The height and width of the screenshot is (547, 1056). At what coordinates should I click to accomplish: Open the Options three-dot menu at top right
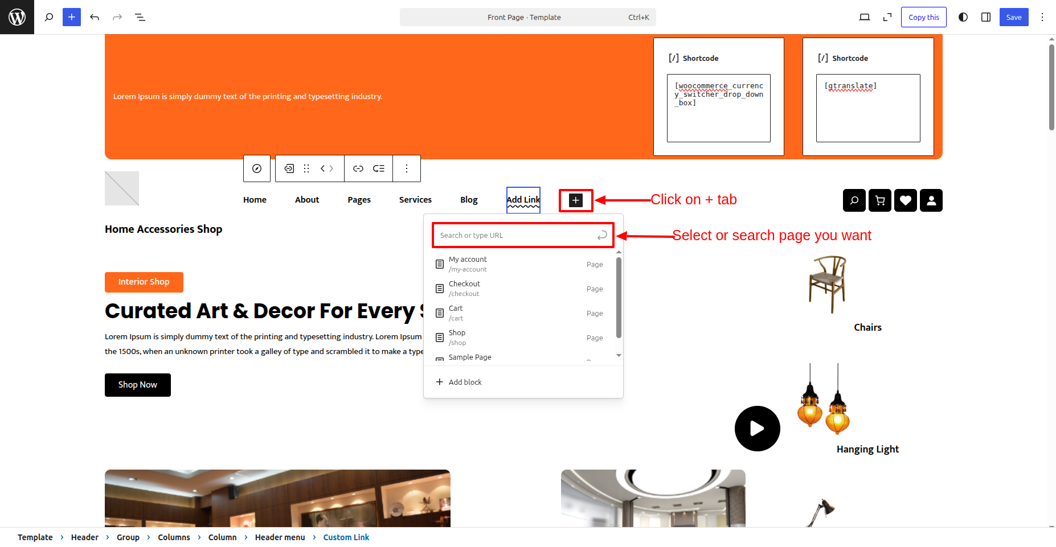[1042, 17]
